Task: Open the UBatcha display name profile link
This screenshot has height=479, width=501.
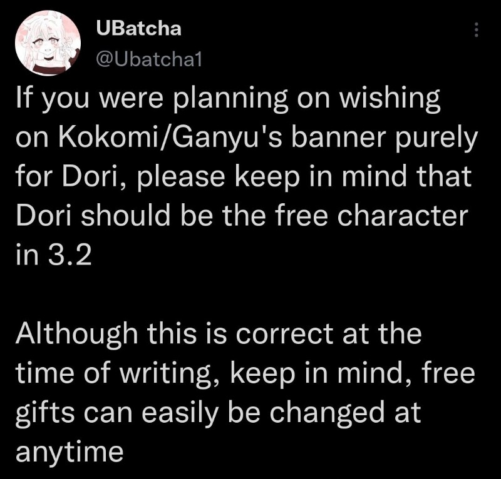Action: [139, 28]
